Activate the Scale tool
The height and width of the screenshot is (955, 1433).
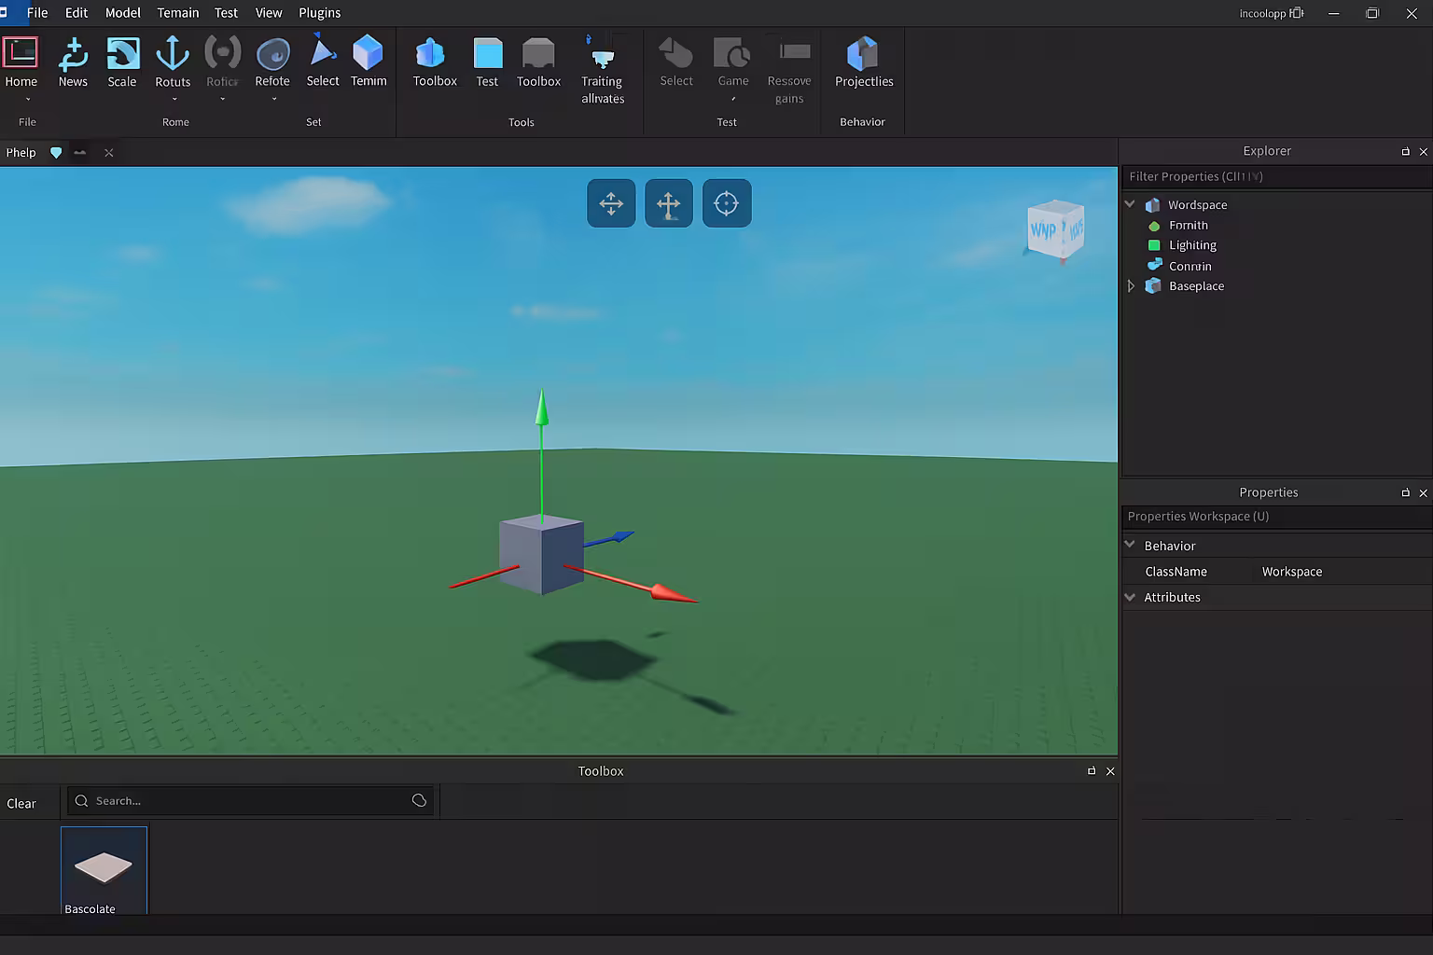[x=122, y=53]
